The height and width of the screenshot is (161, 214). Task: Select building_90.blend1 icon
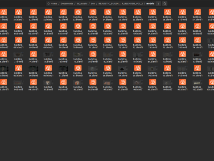coord(168,68)
